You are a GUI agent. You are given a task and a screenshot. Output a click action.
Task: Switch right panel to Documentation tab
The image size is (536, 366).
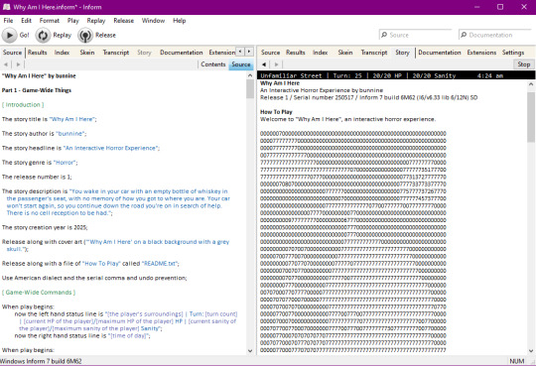(440, 53)
